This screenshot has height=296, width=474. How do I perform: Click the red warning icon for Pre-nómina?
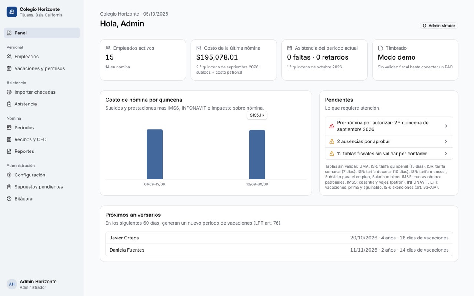click(x=332, y=126)
